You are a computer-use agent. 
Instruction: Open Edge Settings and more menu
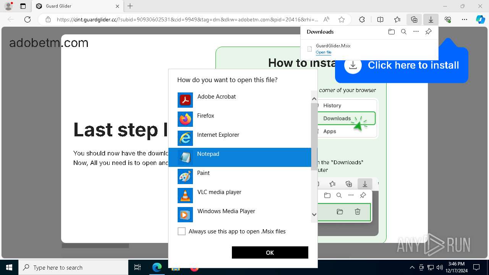[465, 19]
